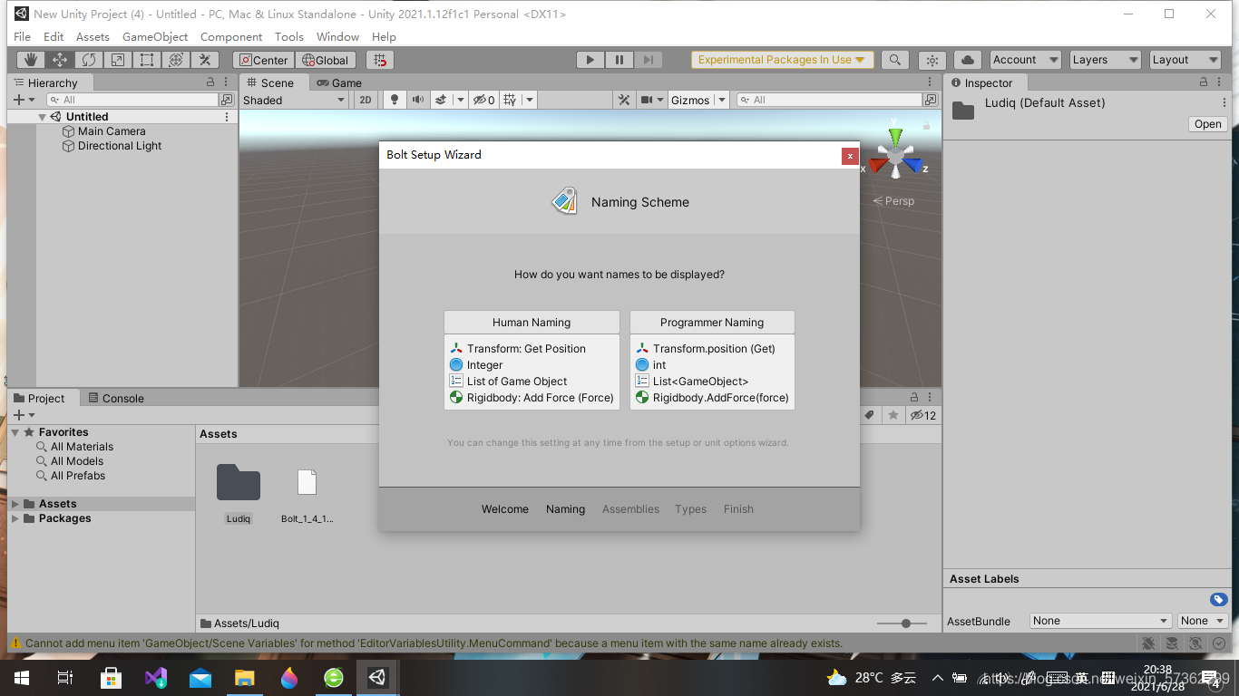Toggle the Inspector lock icon
This screenshot has height=696, width=1239.
[1203, 82]
